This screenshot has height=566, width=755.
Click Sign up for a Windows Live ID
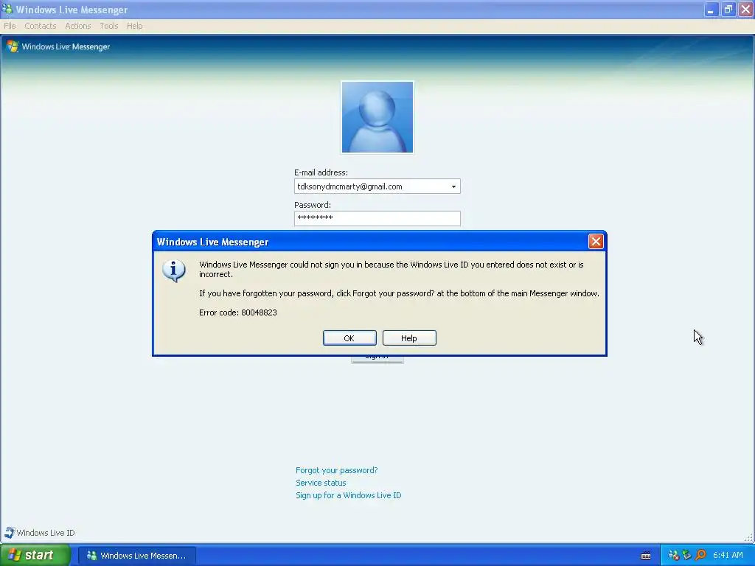coord(348,495)
